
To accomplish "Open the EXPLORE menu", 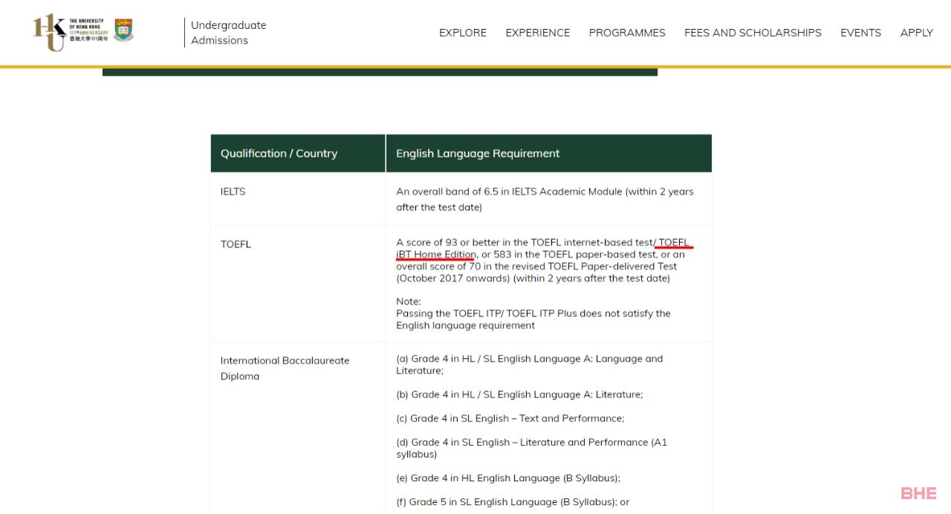I will click(x=463, y=33).
